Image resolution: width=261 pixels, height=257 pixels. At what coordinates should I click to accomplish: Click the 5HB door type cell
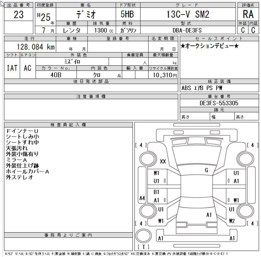tap(128, 15)
